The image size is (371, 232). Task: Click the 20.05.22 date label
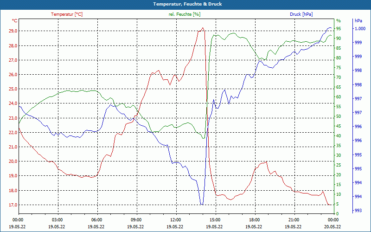(x=333, y=227)
